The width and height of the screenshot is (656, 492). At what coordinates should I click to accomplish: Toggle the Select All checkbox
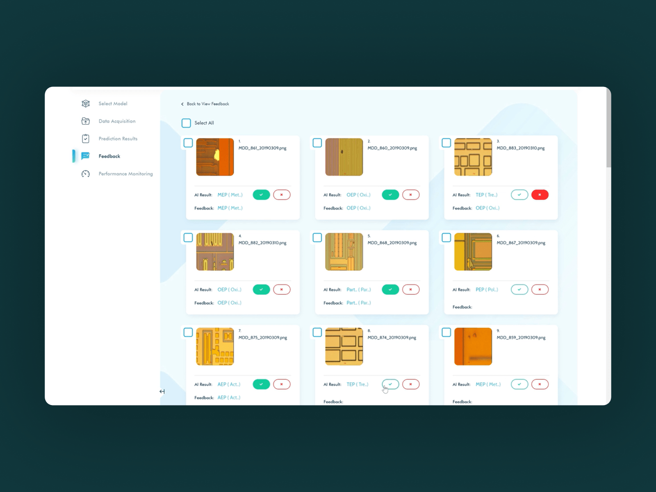[186, 123]
